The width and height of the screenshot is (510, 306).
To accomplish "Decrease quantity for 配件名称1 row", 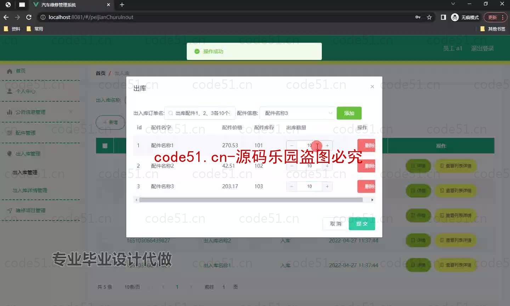I will click(292, 146).
